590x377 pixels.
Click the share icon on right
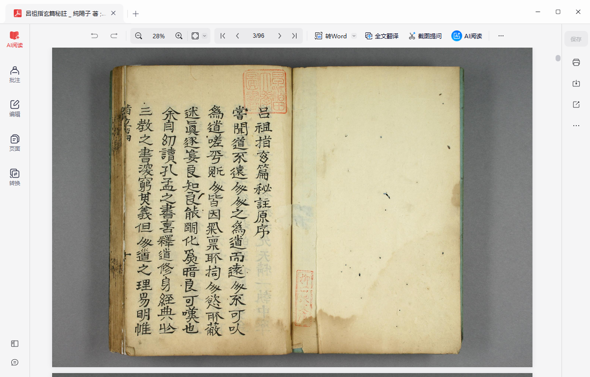pos(576,105)
